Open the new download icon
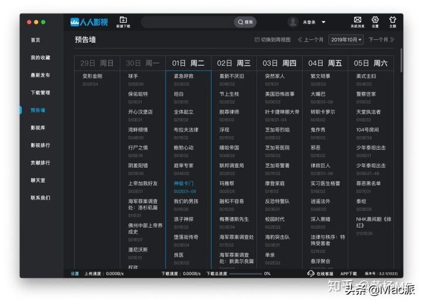423x304 pixels. coord(123,20)
